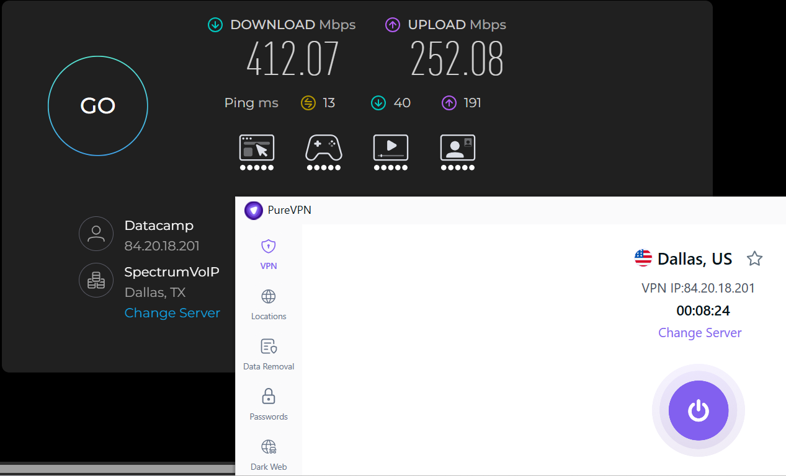Click the upload arrow icon beside UPLOAD Mbps

click(392, 25)
